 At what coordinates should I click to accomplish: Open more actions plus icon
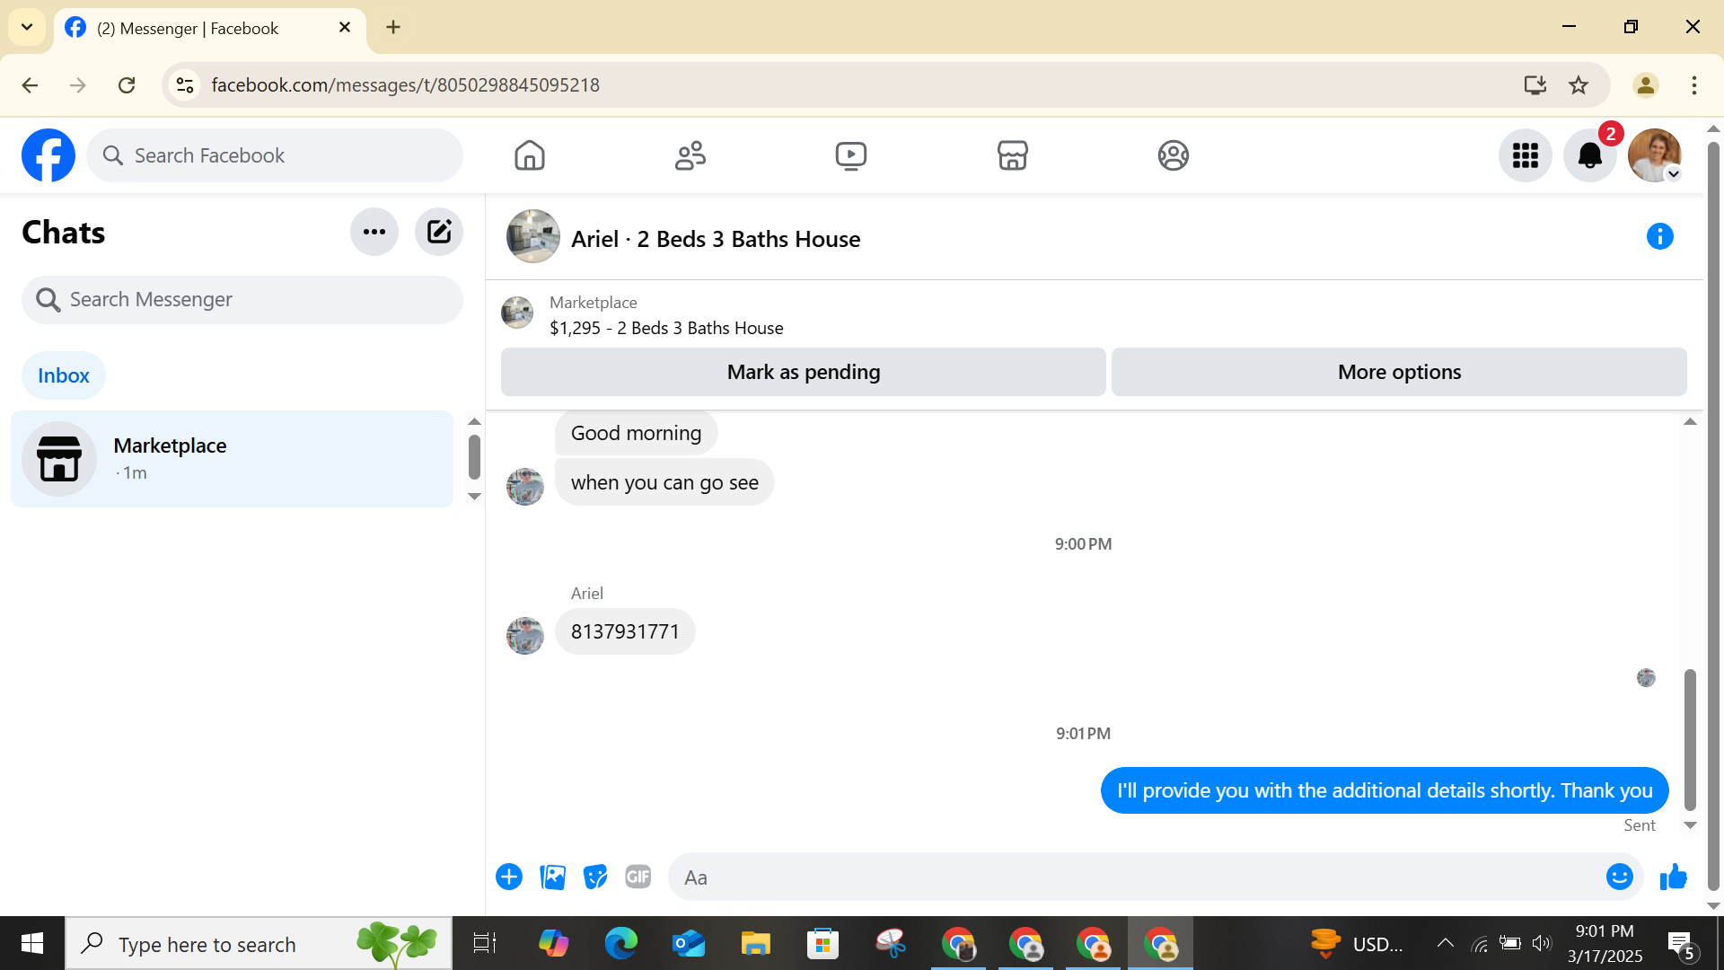tap(509, 877)
